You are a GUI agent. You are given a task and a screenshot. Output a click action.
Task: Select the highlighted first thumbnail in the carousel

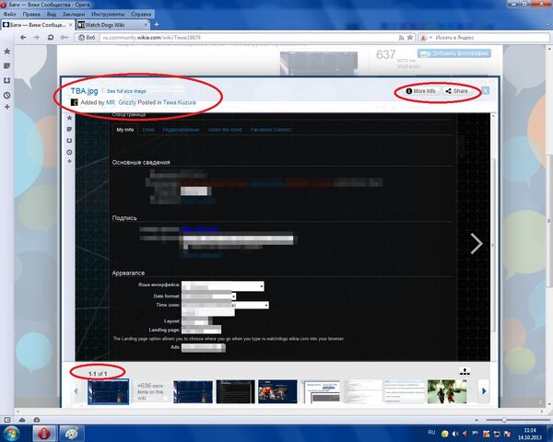[x=108, y=391]
